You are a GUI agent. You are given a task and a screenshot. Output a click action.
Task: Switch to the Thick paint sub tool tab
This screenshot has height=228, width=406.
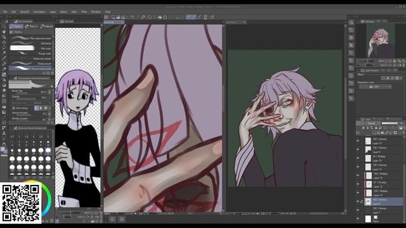(x=32, y=27)
